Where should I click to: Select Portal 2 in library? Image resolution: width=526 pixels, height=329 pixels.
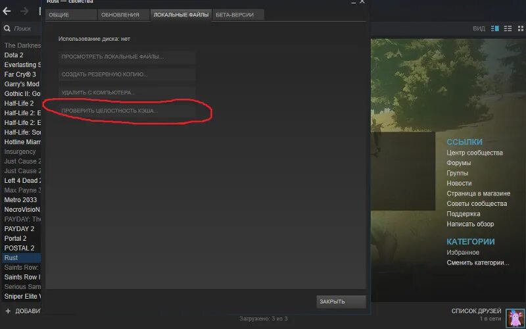pos(15,238)
